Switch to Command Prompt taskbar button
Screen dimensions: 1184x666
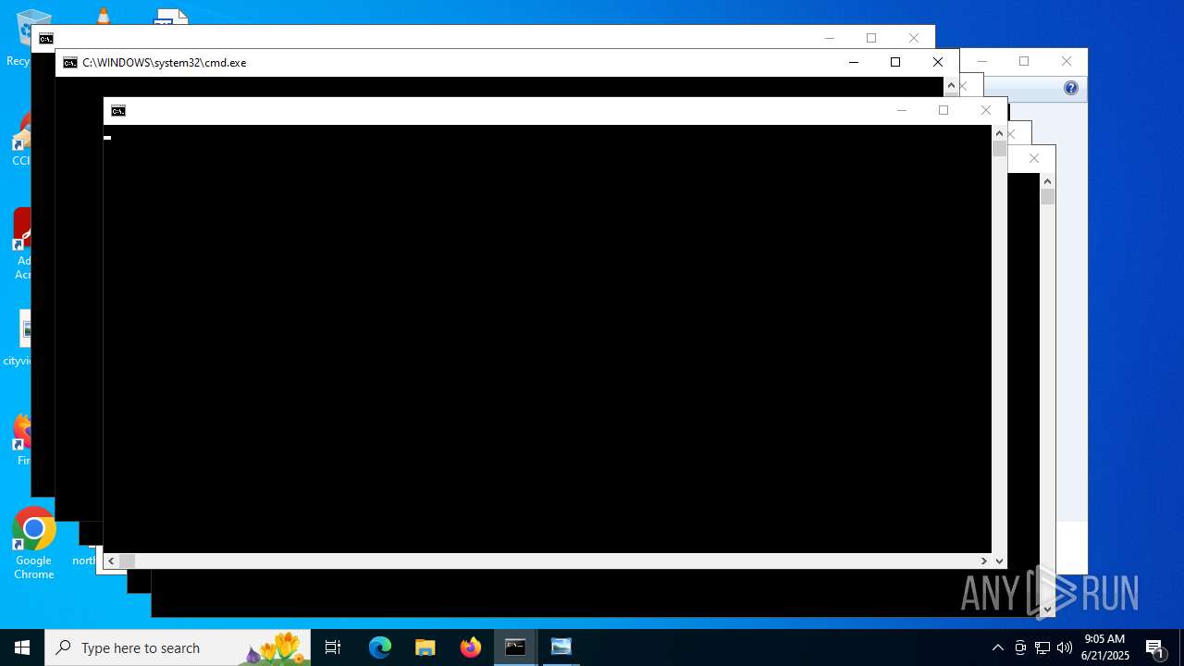[x=515, y=647]
